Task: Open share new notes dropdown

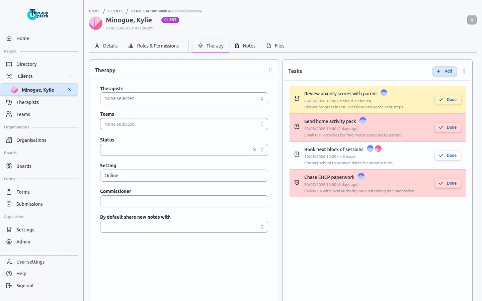Action: tap(184, 227)
